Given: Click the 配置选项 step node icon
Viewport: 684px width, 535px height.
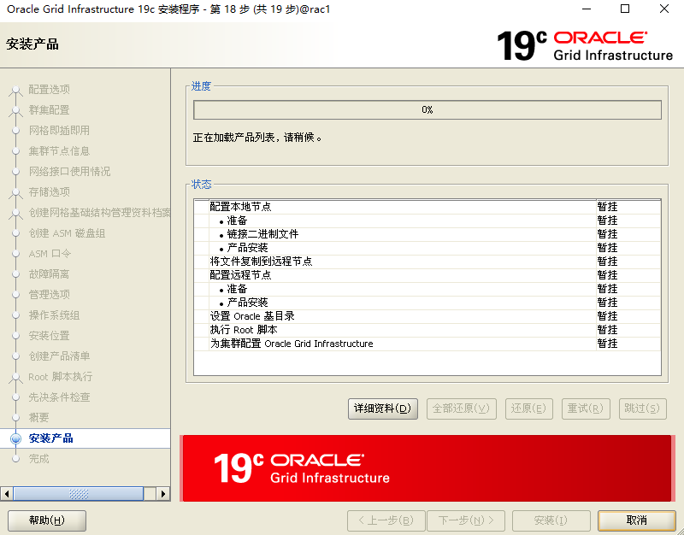Looking at the screenshot, I should (x=15, y=90).
